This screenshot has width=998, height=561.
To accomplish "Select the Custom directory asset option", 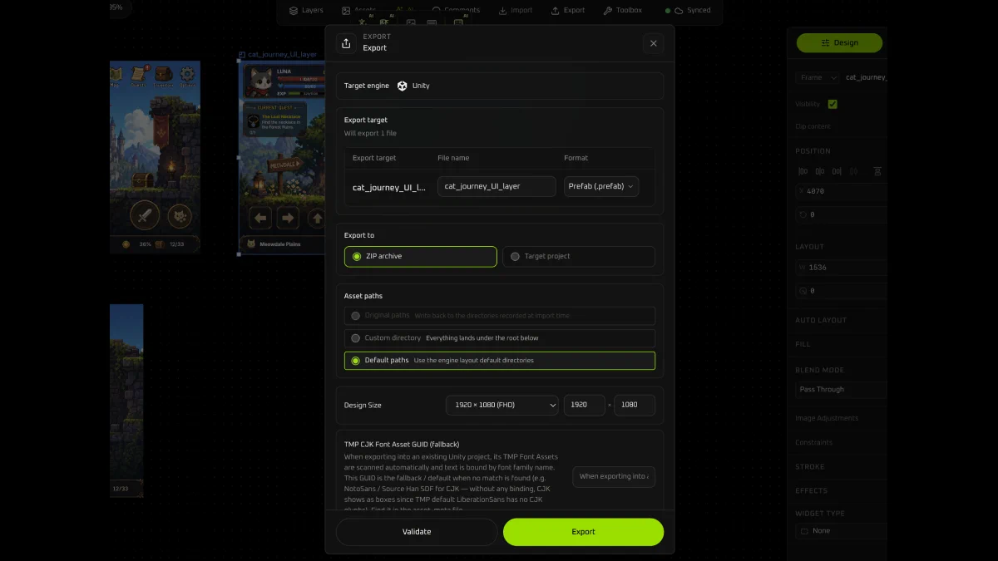I will point(500,338).
